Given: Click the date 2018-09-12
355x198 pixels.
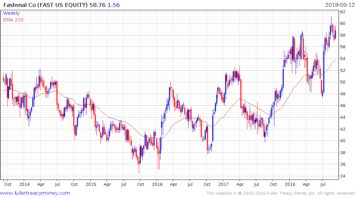Looking at the screenshot, I should pyautogui.click(x=340, y=5).
